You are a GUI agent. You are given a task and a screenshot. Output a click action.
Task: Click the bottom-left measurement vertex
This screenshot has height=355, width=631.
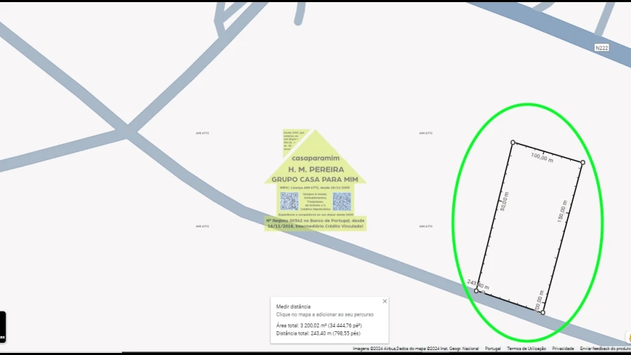(477, 291)
